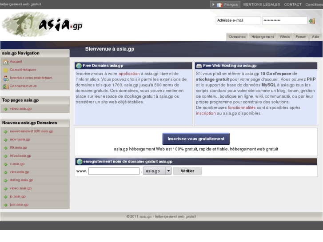This screenshot has height=242, width=323.
Task: Open video.asia.gp under Nouveau Domaines
Action: pyautogui.click(x=20, y=188)
